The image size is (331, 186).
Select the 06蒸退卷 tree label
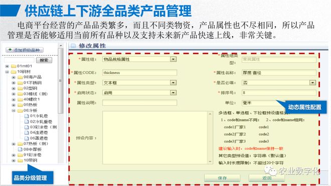coord(39,138)
